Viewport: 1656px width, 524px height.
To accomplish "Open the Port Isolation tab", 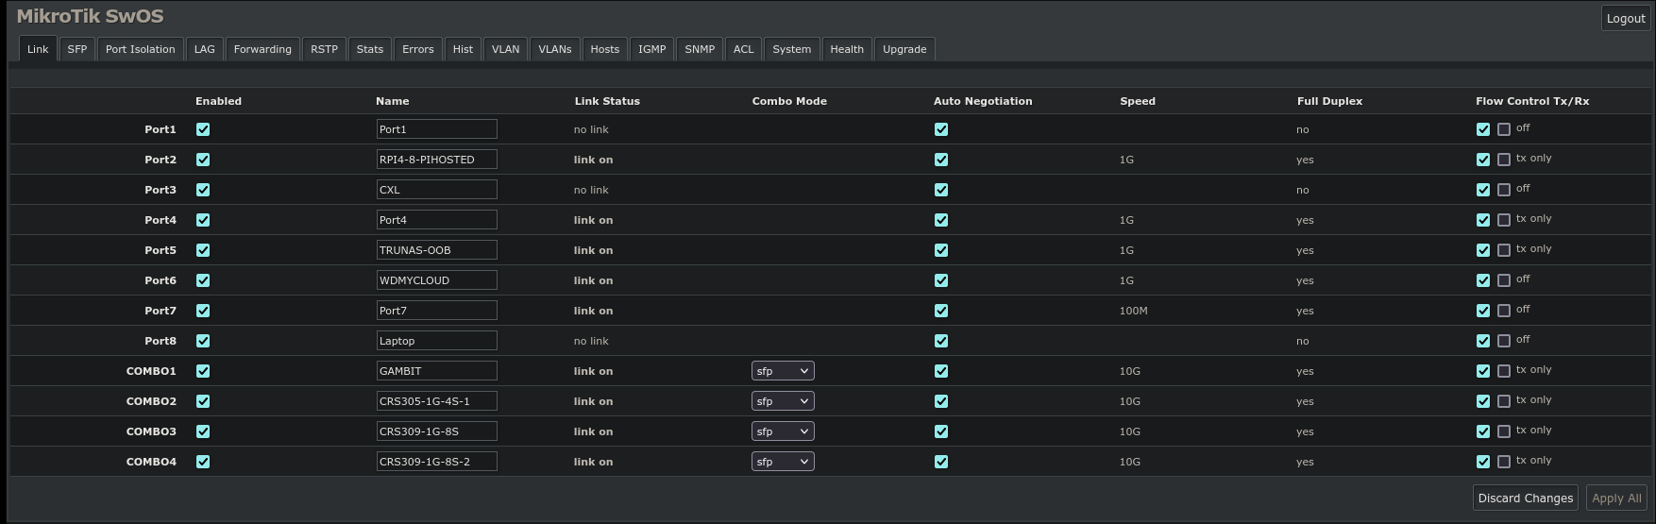I will pos(140,49).
